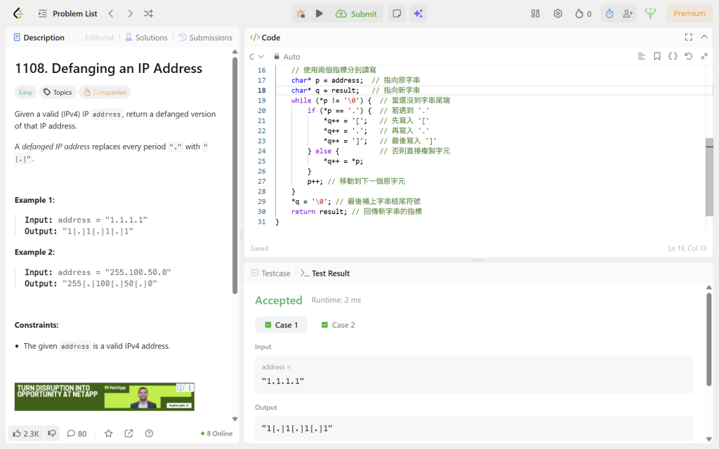Click the '8 Online' indicator
This screenshot has width=719, height=449.
pos(217,434)
